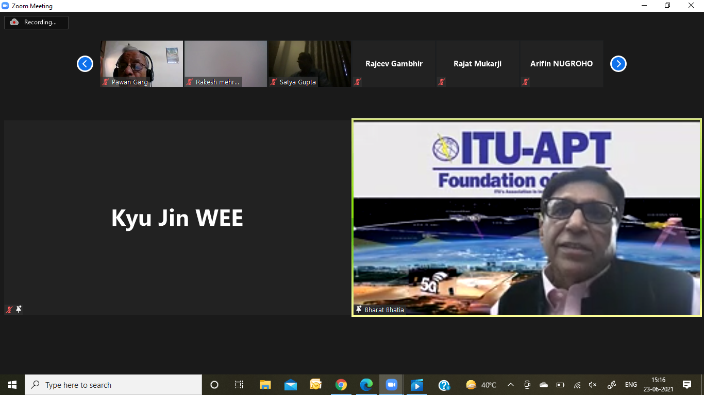The width and height of the screenshot is (704, 395).
Task: Launch Microsoft Edge from the taskbar
Action: tap(366, 385)
